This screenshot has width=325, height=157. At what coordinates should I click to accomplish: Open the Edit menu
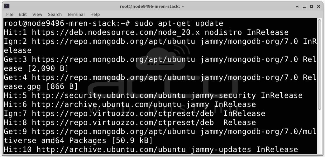click(23, 14)
